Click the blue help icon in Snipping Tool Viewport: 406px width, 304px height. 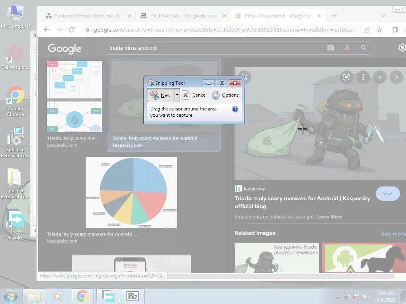(x=235, y=109)
